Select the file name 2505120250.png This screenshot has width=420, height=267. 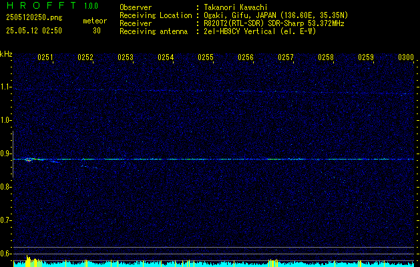[34, 18]
